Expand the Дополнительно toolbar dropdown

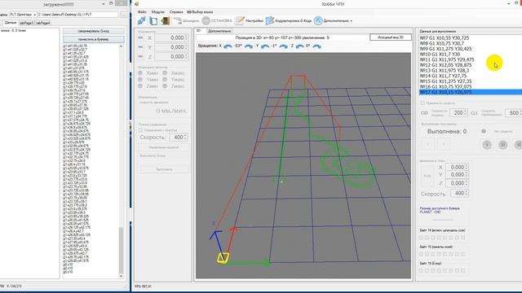334,20
